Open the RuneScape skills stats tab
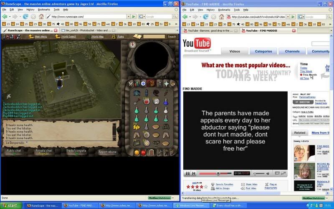334x209 pixels. [137, 84]
